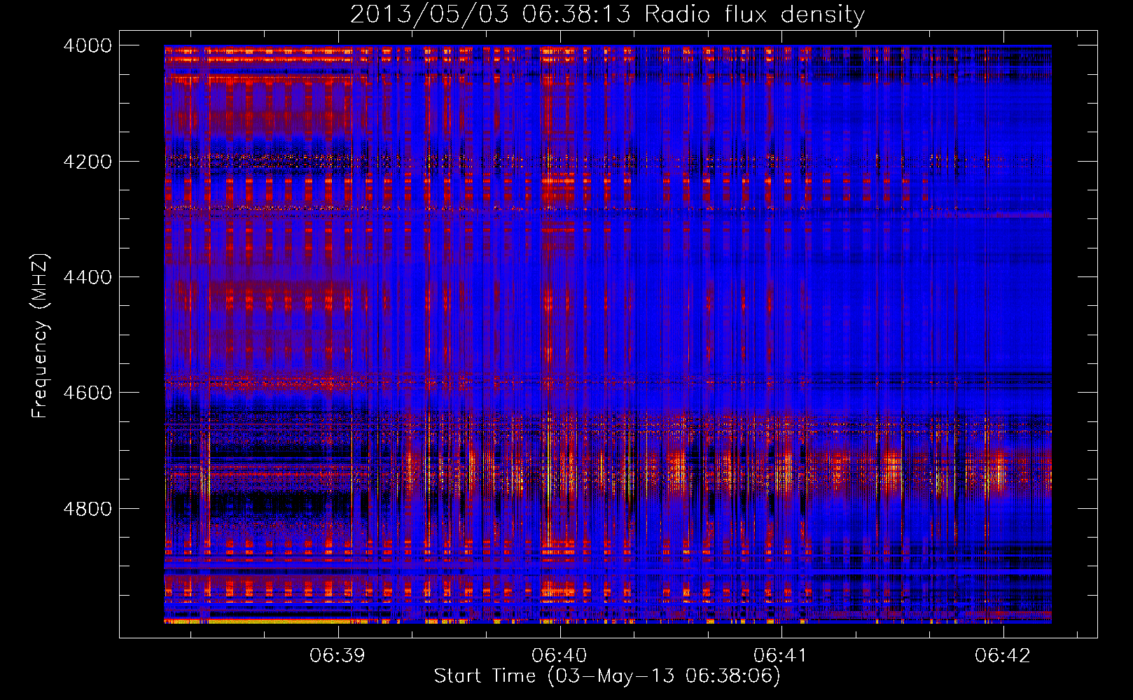Click the '06:41' time axis label
The width and height of the screenshot is (1133, 700).
pos(781,656)
